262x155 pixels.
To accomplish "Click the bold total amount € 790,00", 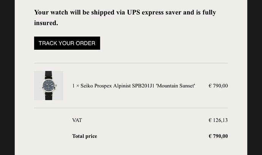I will pos(218,136).
